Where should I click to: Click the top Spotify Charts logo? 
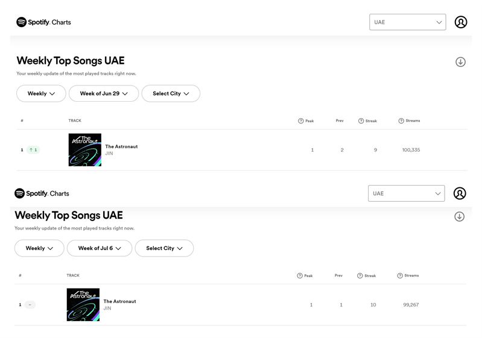pos(43,22)
